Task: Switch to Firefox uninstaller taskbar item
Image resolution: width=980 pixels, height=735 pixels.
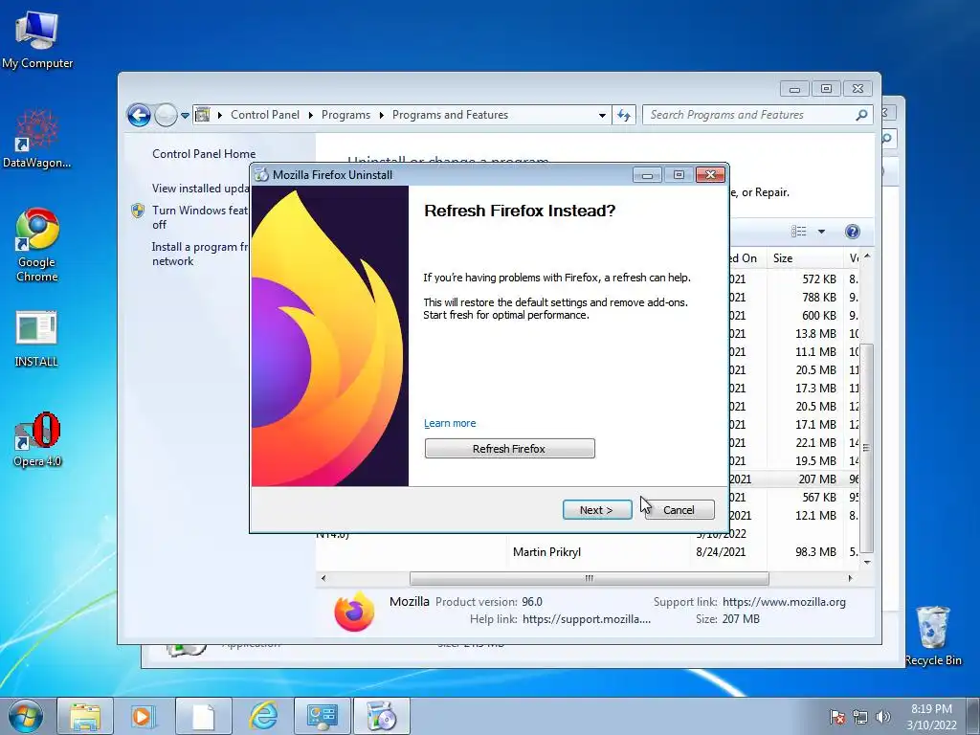Action: point(382,716)
